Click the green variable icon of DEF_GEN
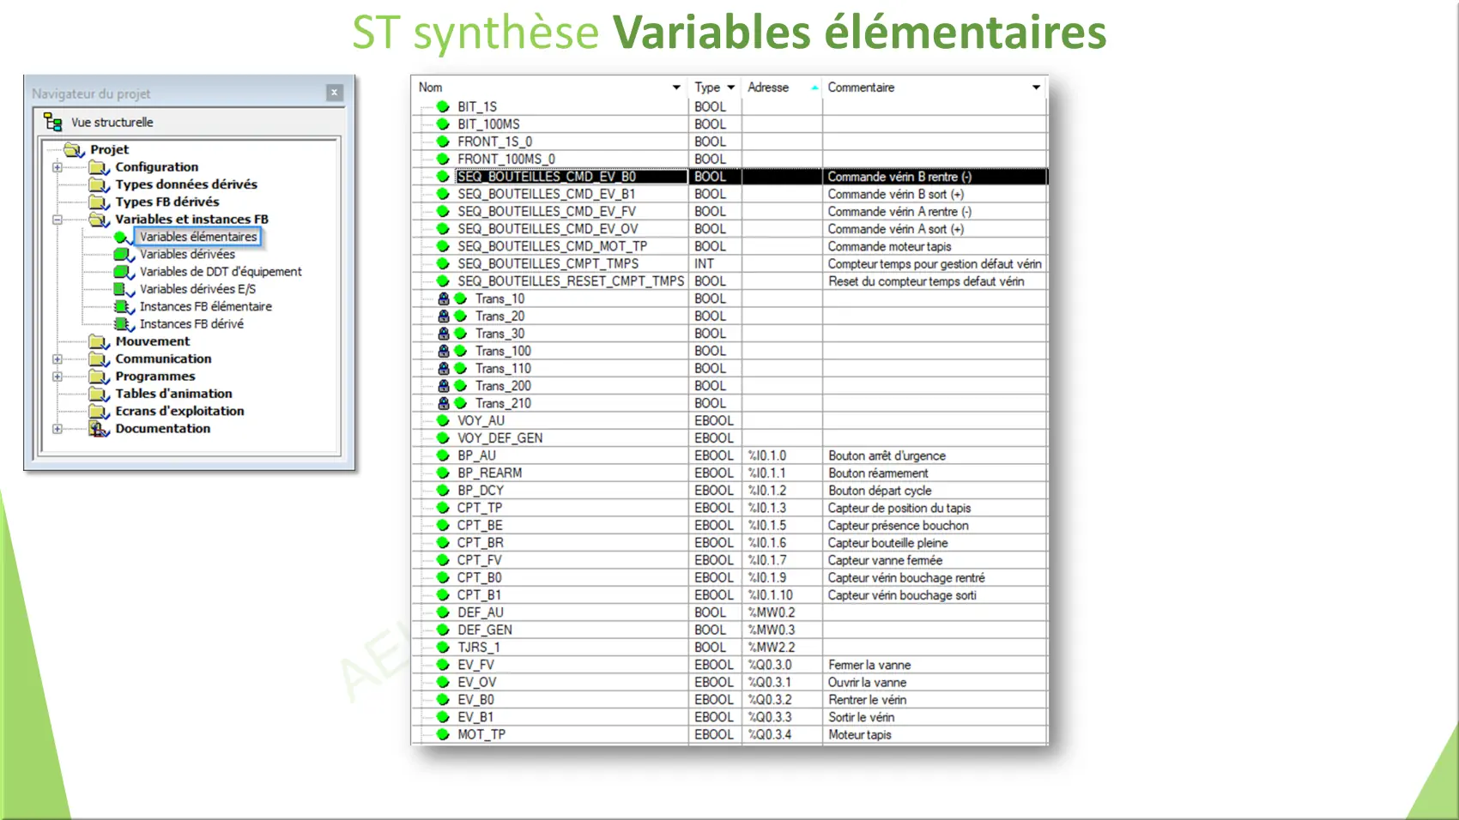1459x820 pixels. (x=443, y=630)
